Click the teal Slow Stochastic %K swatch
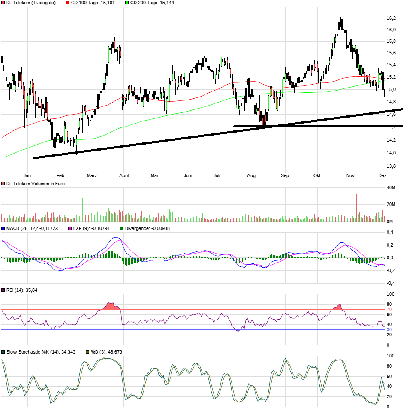403x411 pixels. [3, 352]
